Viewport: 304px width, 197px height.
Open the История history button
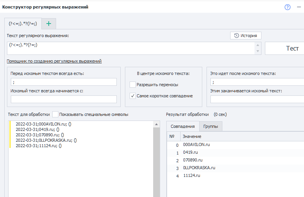[x=246, y=36]
